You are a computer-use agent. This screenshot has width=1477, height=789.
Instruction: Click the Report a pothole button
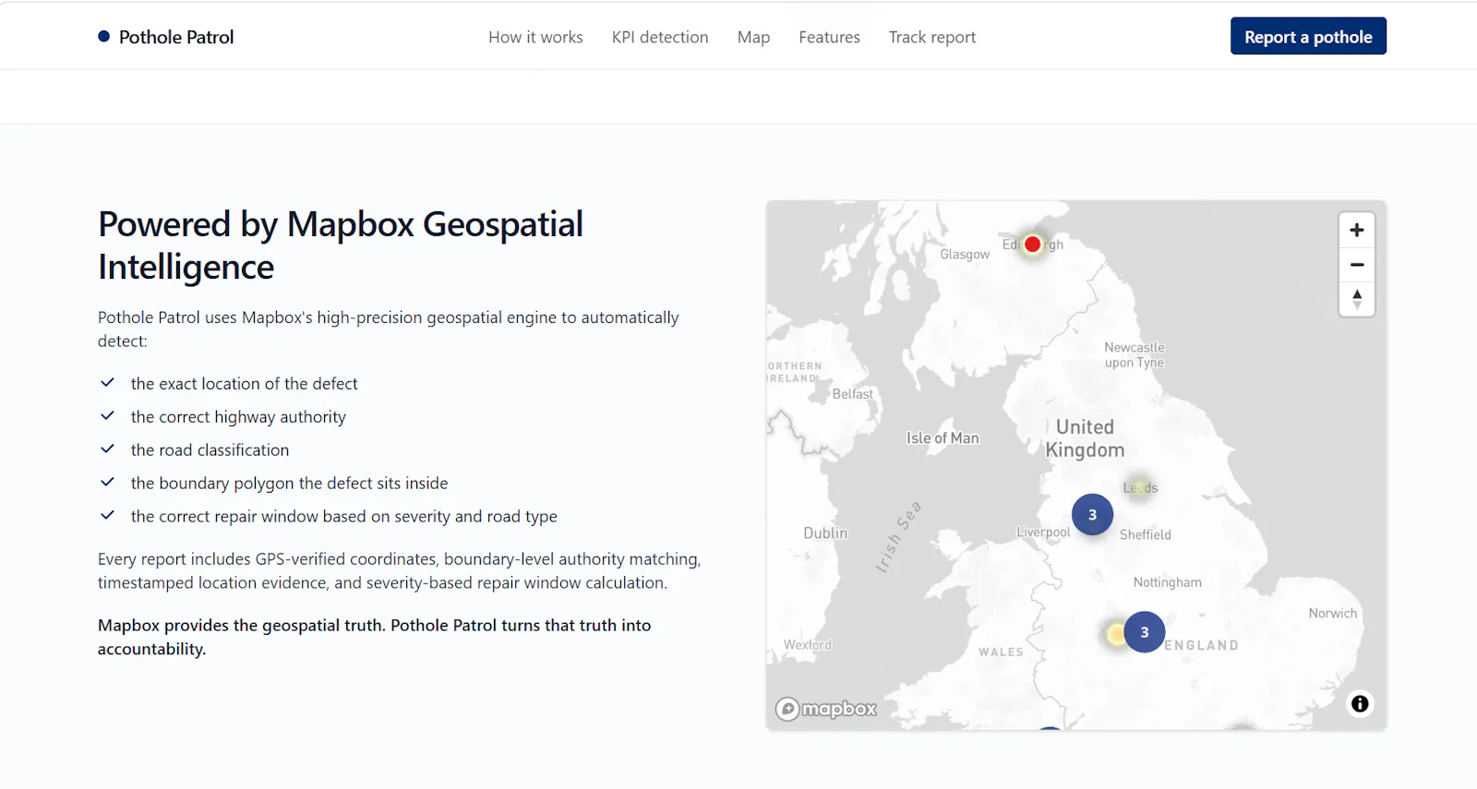1308,36
